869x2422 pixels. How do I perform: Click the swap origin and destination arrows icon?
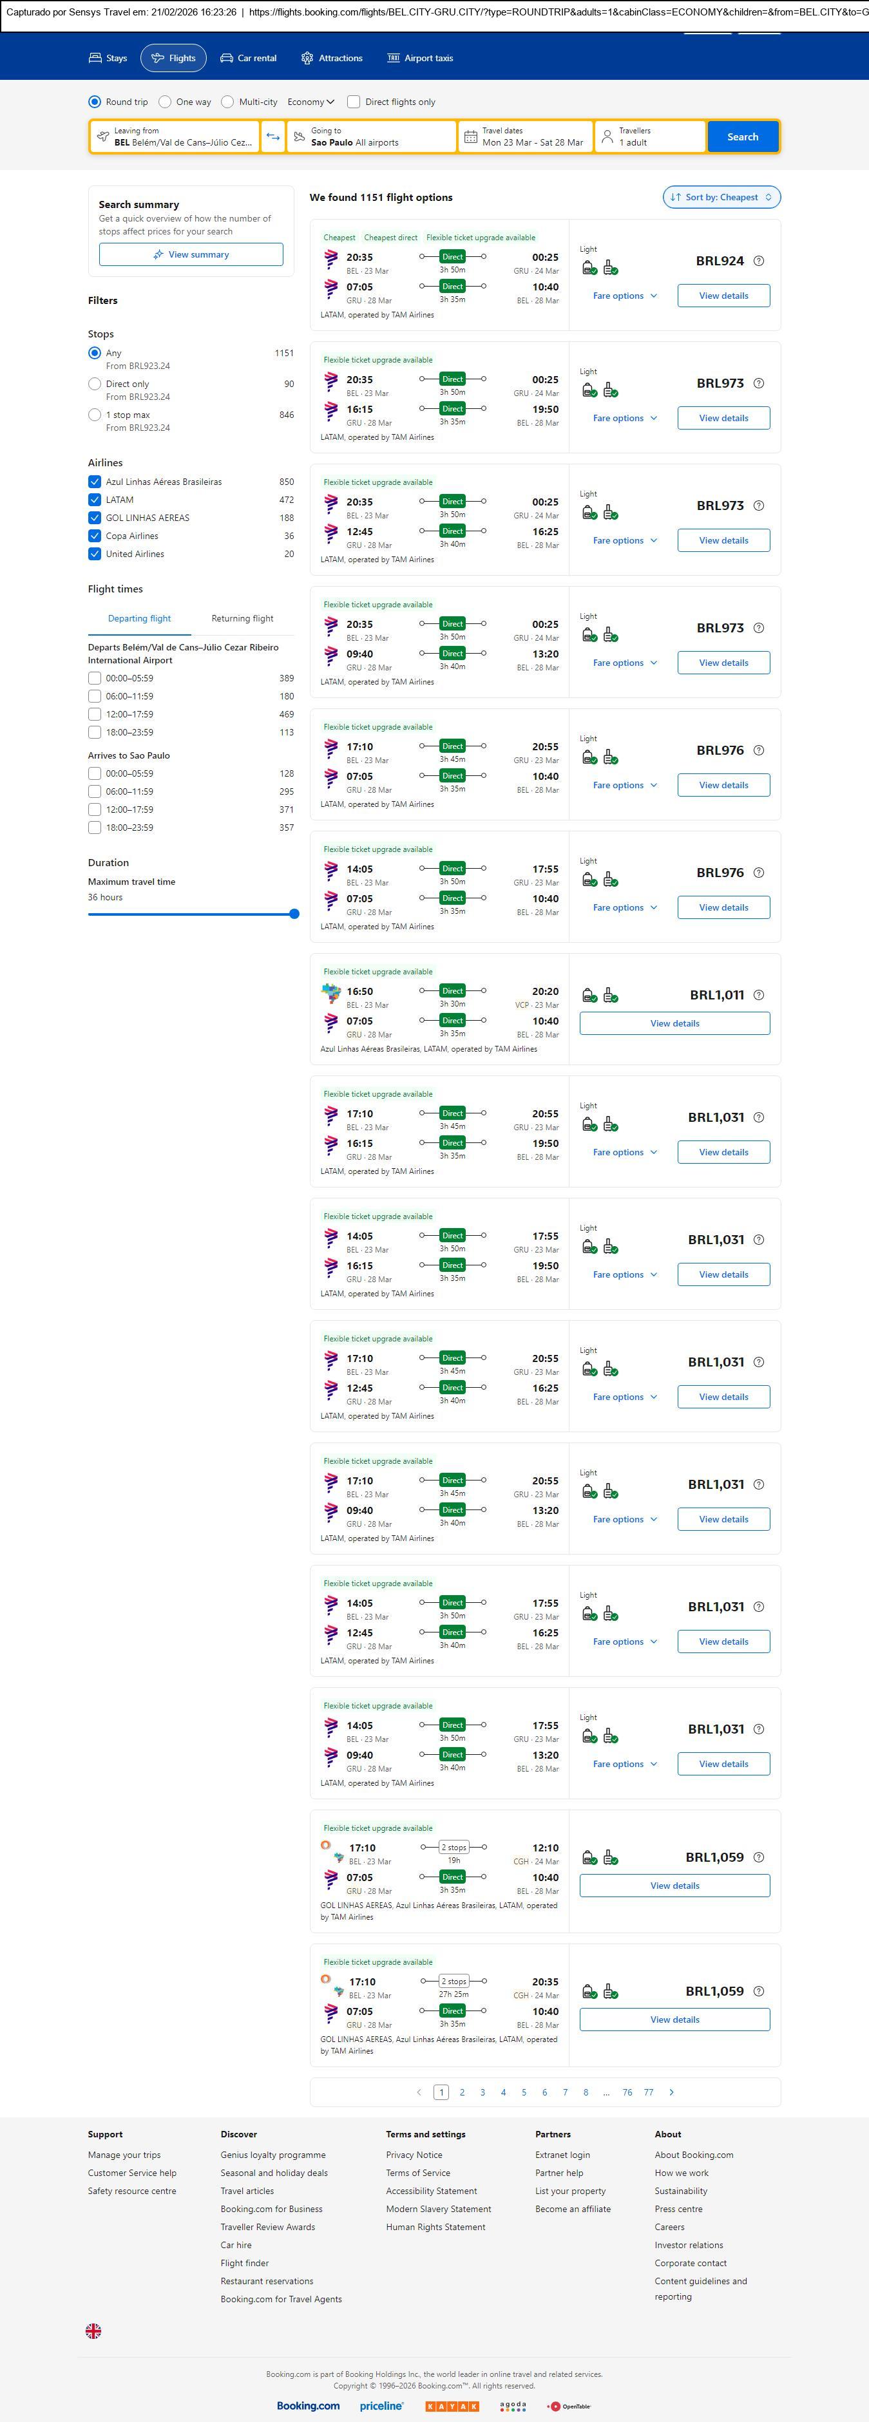coord(272,137)
